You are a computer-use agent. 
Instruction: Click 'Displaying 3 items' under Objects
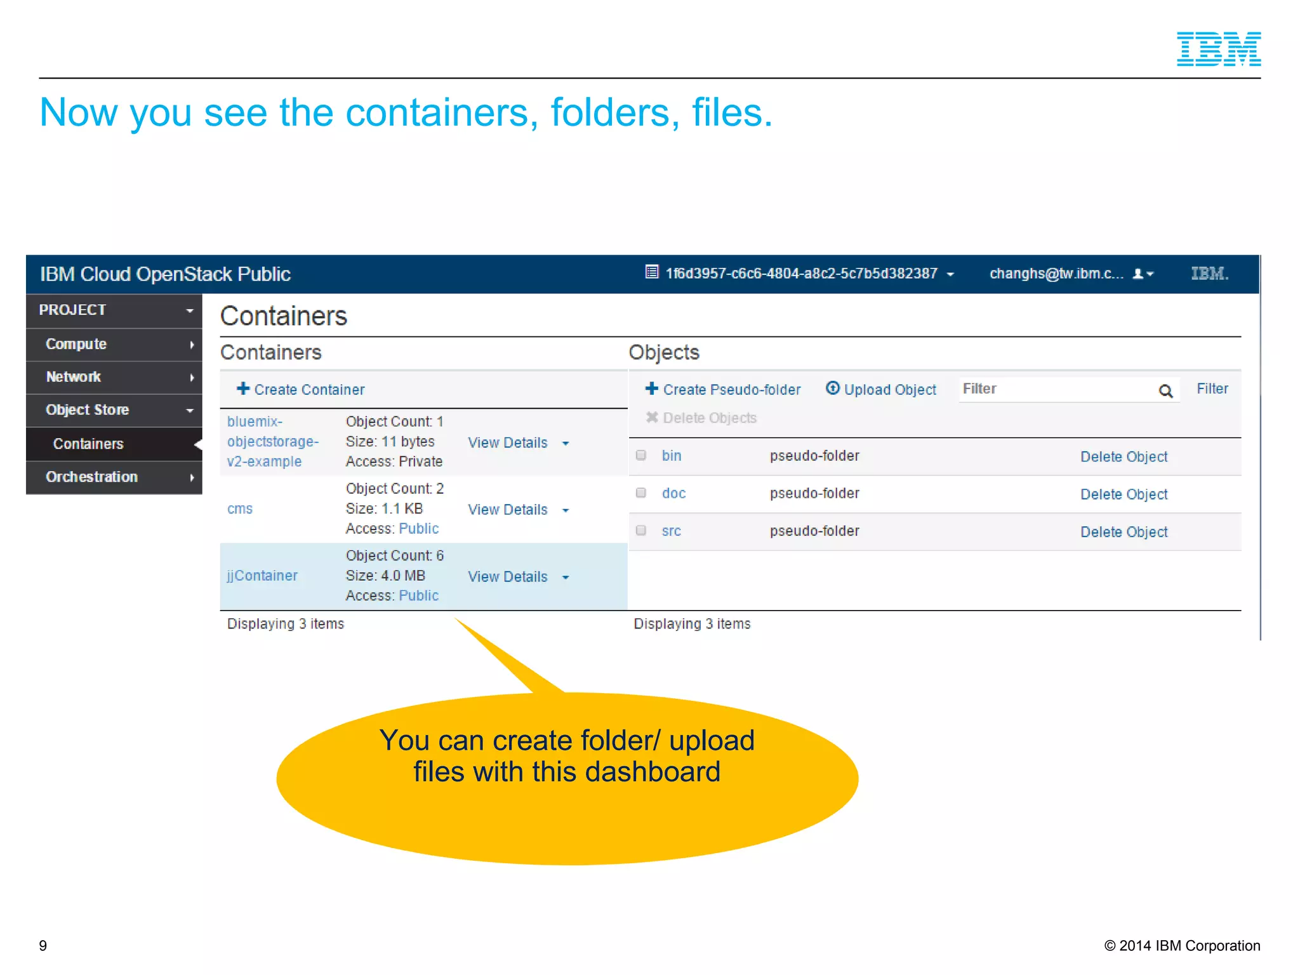[692, 624]
